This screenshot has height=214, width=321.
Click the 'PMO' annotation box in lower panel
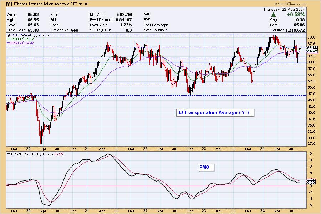point(206,167)
